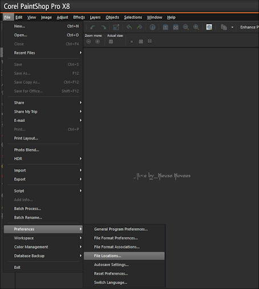Click the Actual size icon
The height and width of the screenshot is (289, 259).
tap(111, 42)
